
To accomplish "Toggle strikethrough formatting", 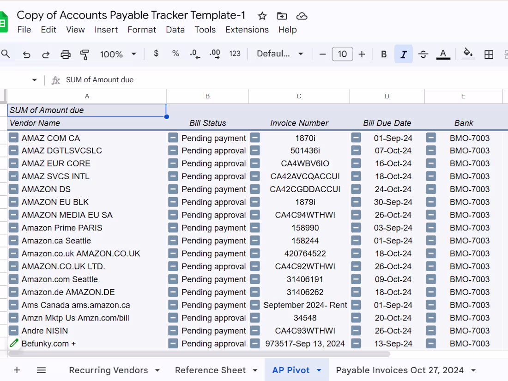I will coord(423,54).
